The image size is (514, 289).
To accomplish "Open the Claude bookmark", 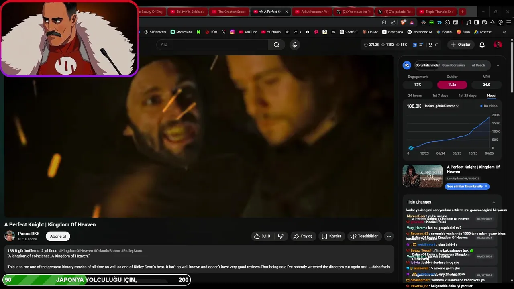I will 370,32.
